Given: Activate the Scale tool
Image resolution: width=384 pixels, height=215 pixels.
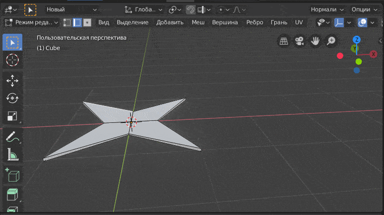Looking at the screenshot, I should click(12, 116).
